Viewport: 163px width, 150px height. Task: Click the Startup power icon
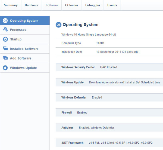click(x=5, y=39)
